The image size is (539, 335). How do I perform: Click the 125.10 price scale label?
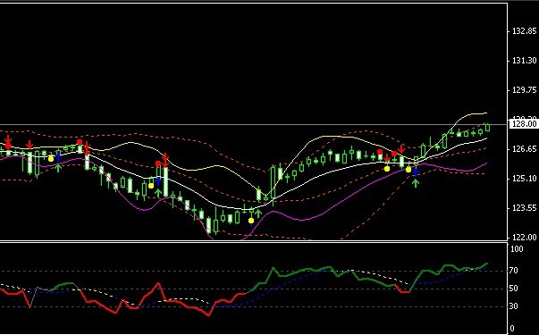(524, 179)
